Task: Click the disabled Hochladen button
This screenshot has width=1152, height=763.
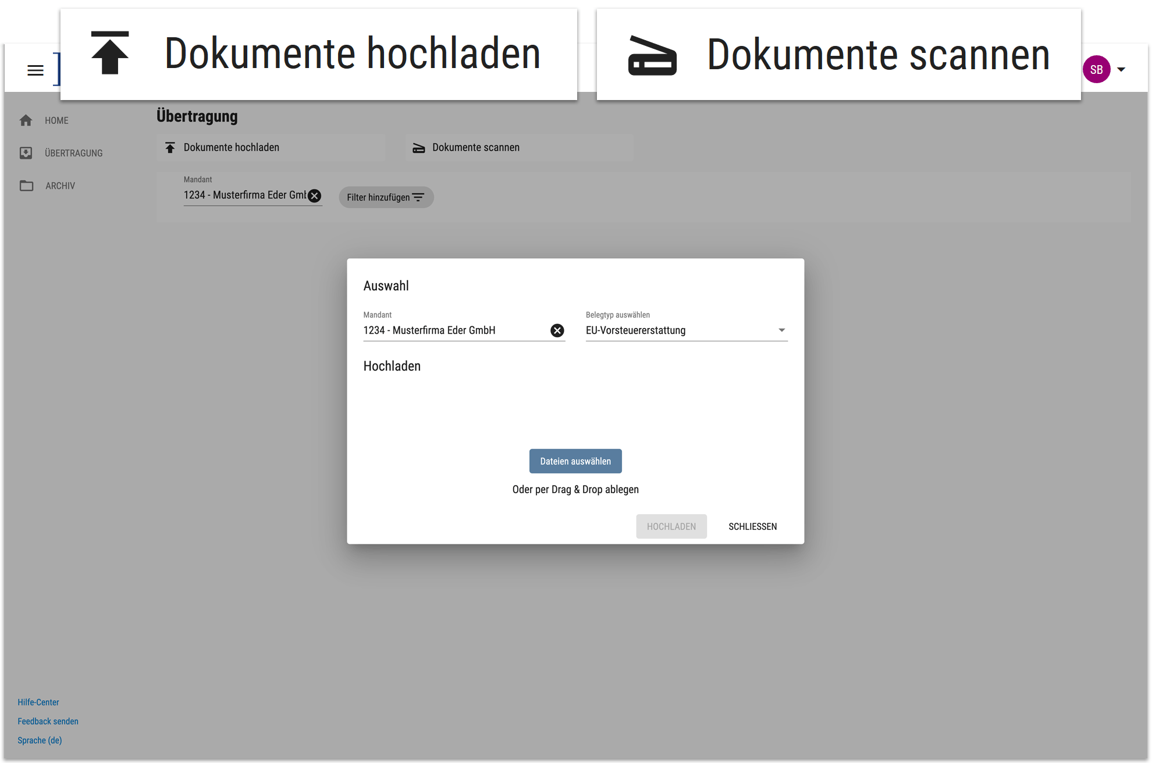Action: coord(671,526)
